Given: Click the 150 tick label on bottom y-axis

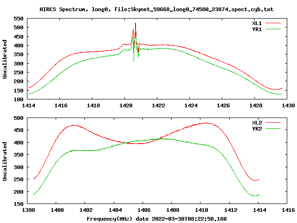Looking at the screenshot, I should pyautogui.click(x=19, y=204).
